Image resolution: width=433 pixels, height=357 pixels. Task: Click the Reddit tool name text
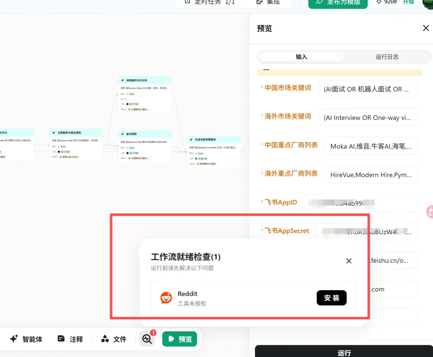click(188, 294)
